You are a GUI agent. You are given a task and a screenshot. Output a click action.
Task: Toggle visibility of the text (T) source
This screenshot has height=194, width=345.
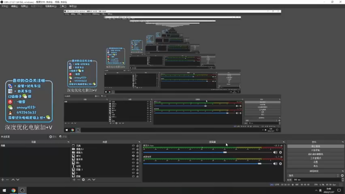coord(133,166)
